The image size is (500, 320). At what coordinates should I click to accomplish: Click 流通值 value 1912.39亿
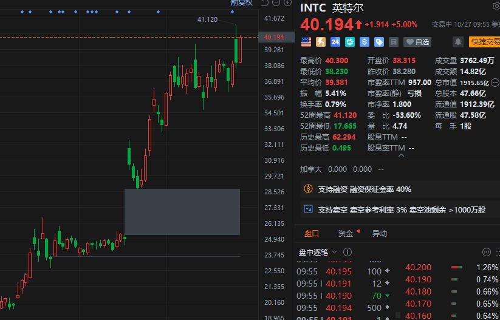tap(477, 104)
